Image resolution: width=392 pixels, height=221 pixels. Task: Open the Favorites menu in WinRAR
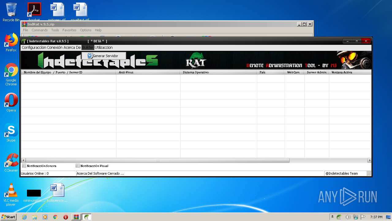point(70,30)
